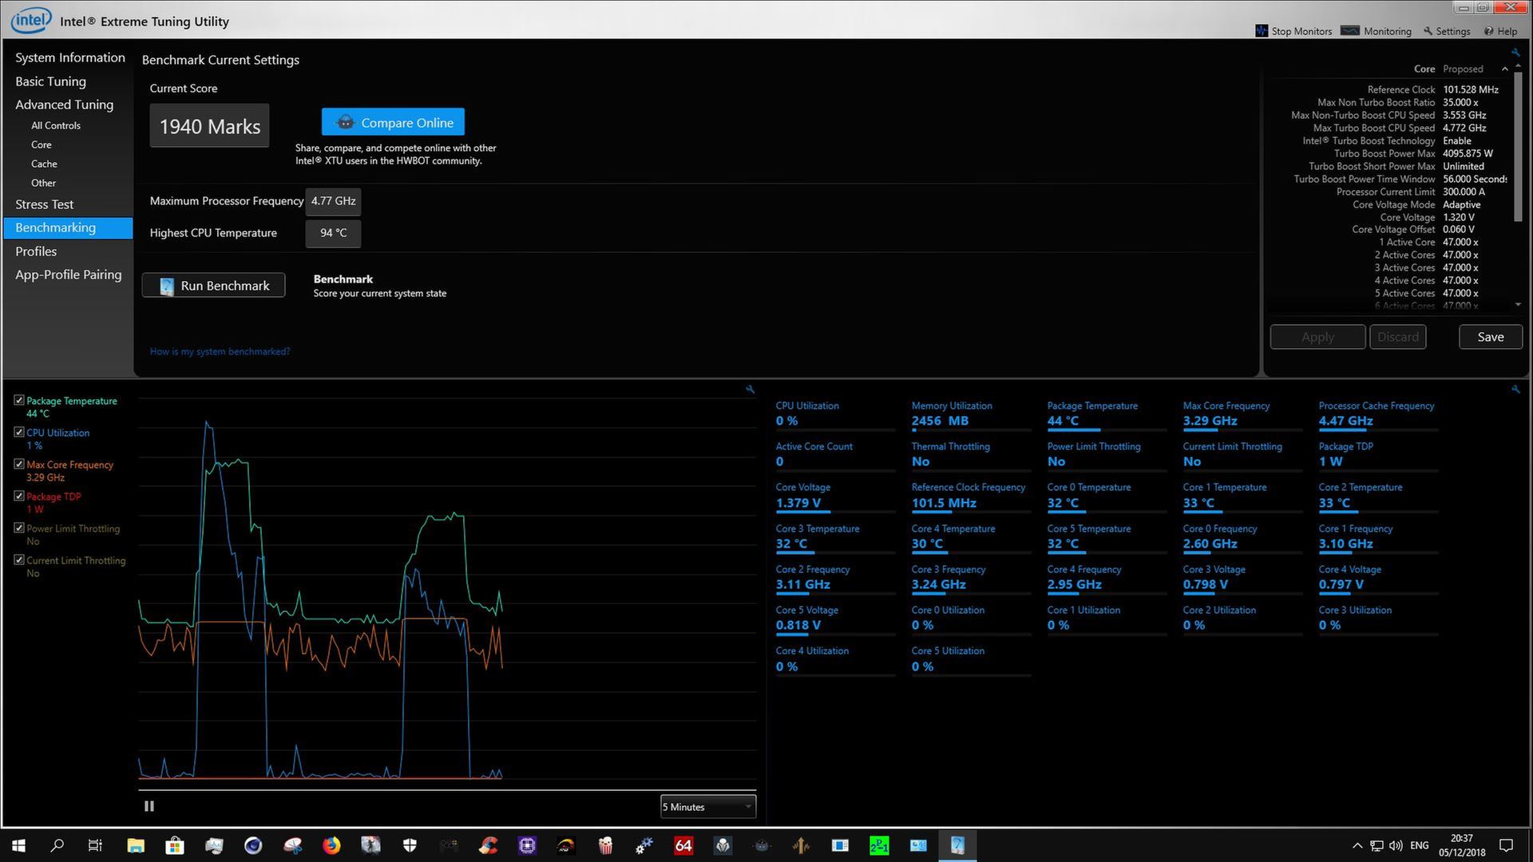
Task: Click the Discard button
Action: pyautogui.click(x=1398, y=337)
